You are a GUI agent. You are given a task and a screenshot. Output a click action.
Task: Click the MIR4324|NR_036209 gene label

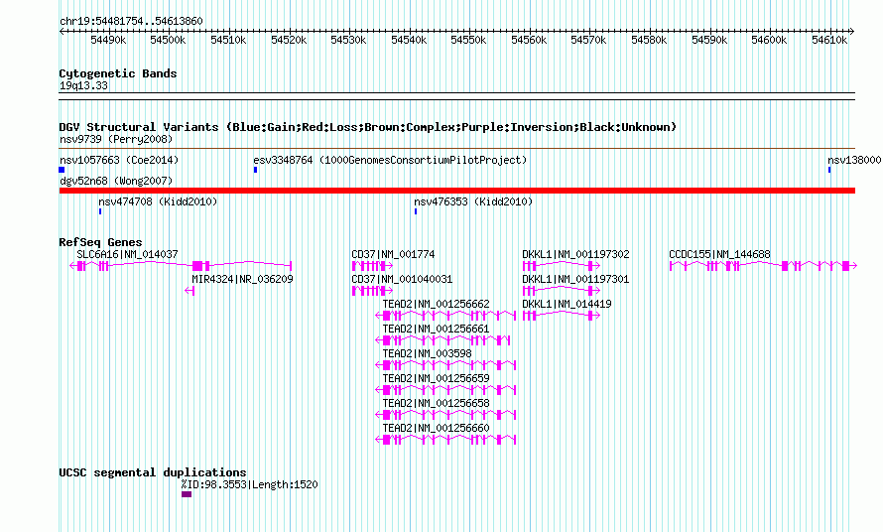(242, 279)
